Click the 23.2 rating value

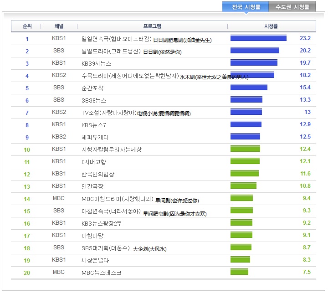(305, 38)
